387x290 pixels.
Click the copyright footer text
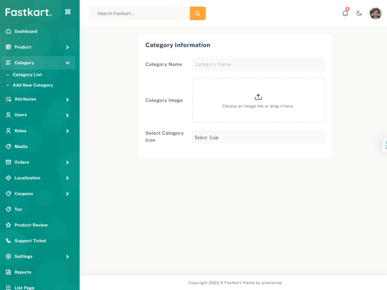coord(235,283)
